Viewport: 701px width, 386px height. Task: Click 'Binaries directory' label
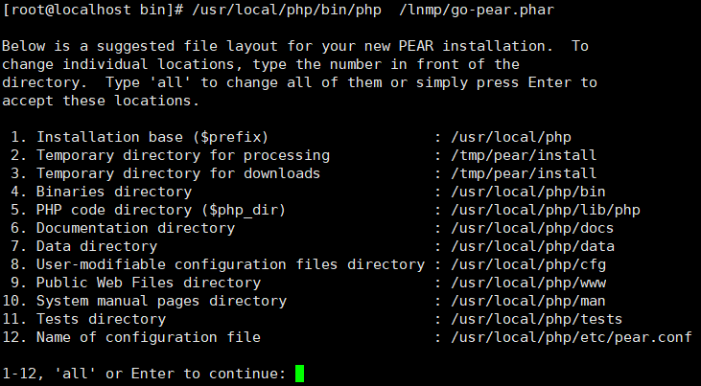(x=114, y=192)
